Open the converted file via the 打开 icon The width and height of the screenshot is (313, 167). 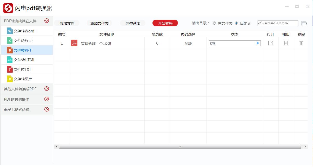270,43
